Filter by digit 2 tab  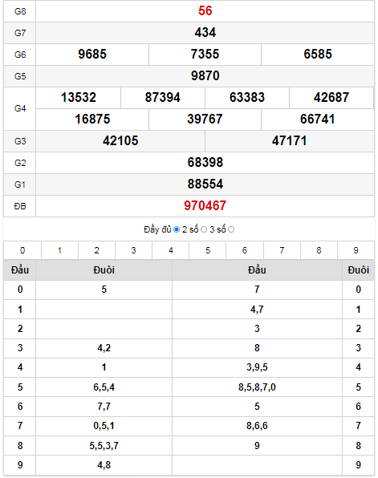[x=97, y=250]
